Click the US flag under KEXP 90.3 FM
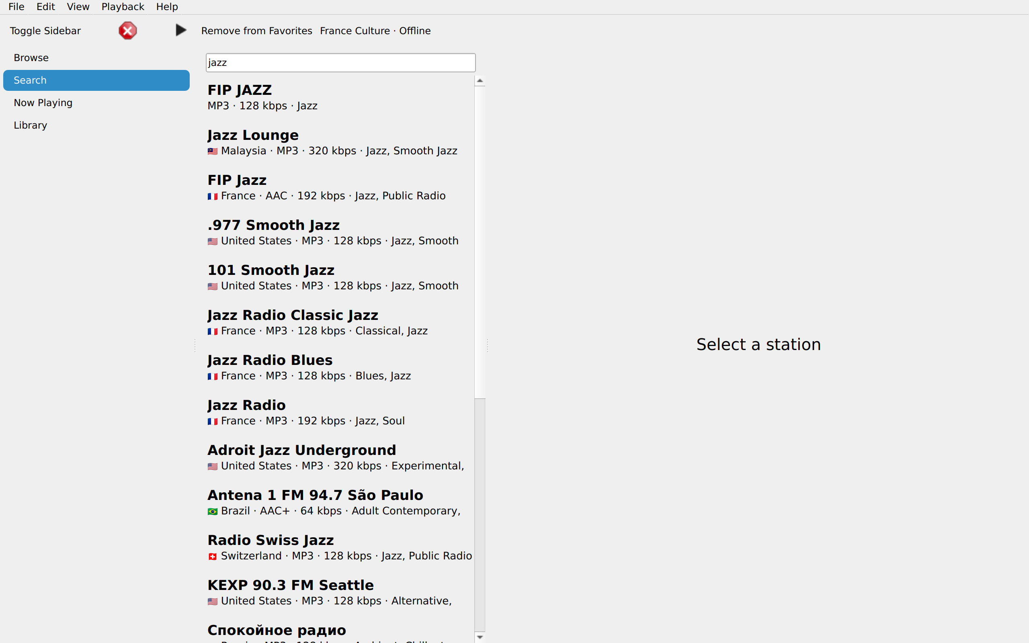 [x=213, y=602]
